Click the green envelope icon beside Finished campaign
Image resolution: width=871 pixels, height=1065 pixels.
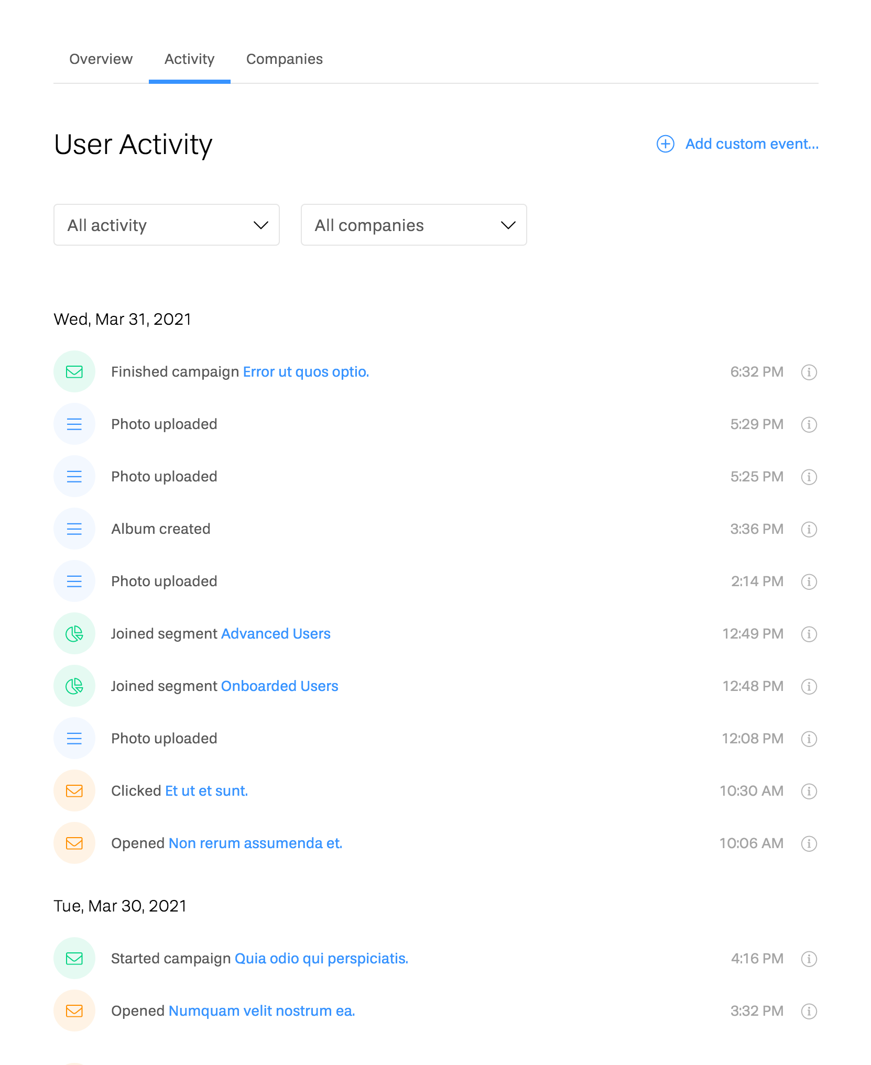click(x=74, y=372)
